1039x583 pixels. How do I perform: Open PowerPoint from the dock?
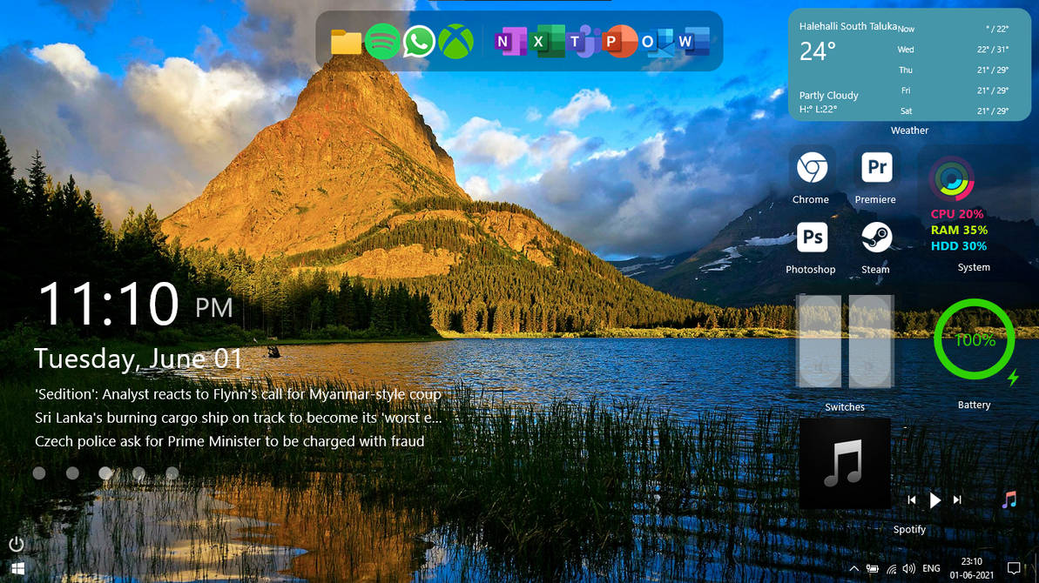(x=619, y=42)
